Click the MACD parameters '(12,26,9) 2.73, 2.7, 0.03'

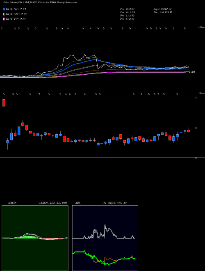[52, 203]
